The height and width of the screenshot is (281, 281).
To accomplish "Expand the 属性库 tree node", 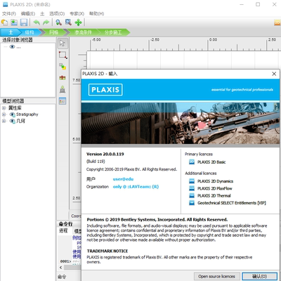I will coord(4,108).
